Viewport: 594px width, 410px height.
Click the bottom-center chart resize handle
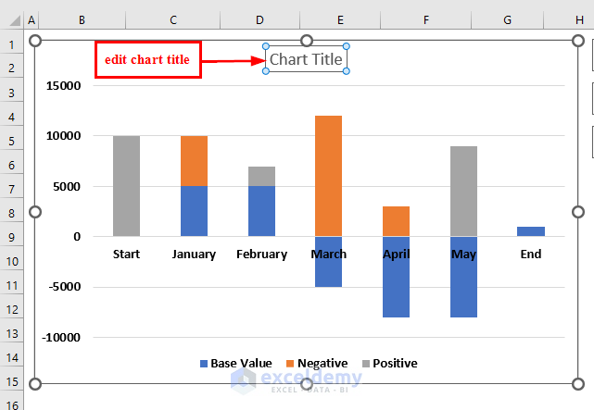(307, 384)
